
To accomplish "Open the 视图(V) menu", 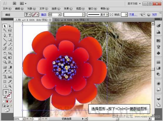I will (80, 9).
